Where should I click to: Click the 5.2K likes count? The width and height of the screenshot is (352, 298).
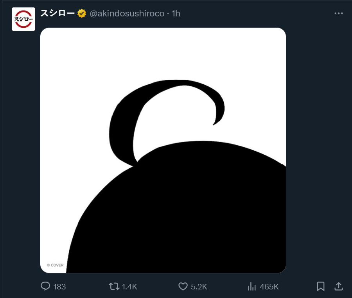[199, 287]
